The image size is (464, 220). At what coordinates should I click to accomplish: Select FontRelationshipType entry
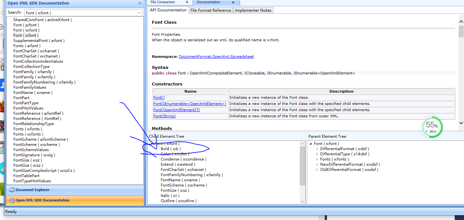click(x=34, y=124)
